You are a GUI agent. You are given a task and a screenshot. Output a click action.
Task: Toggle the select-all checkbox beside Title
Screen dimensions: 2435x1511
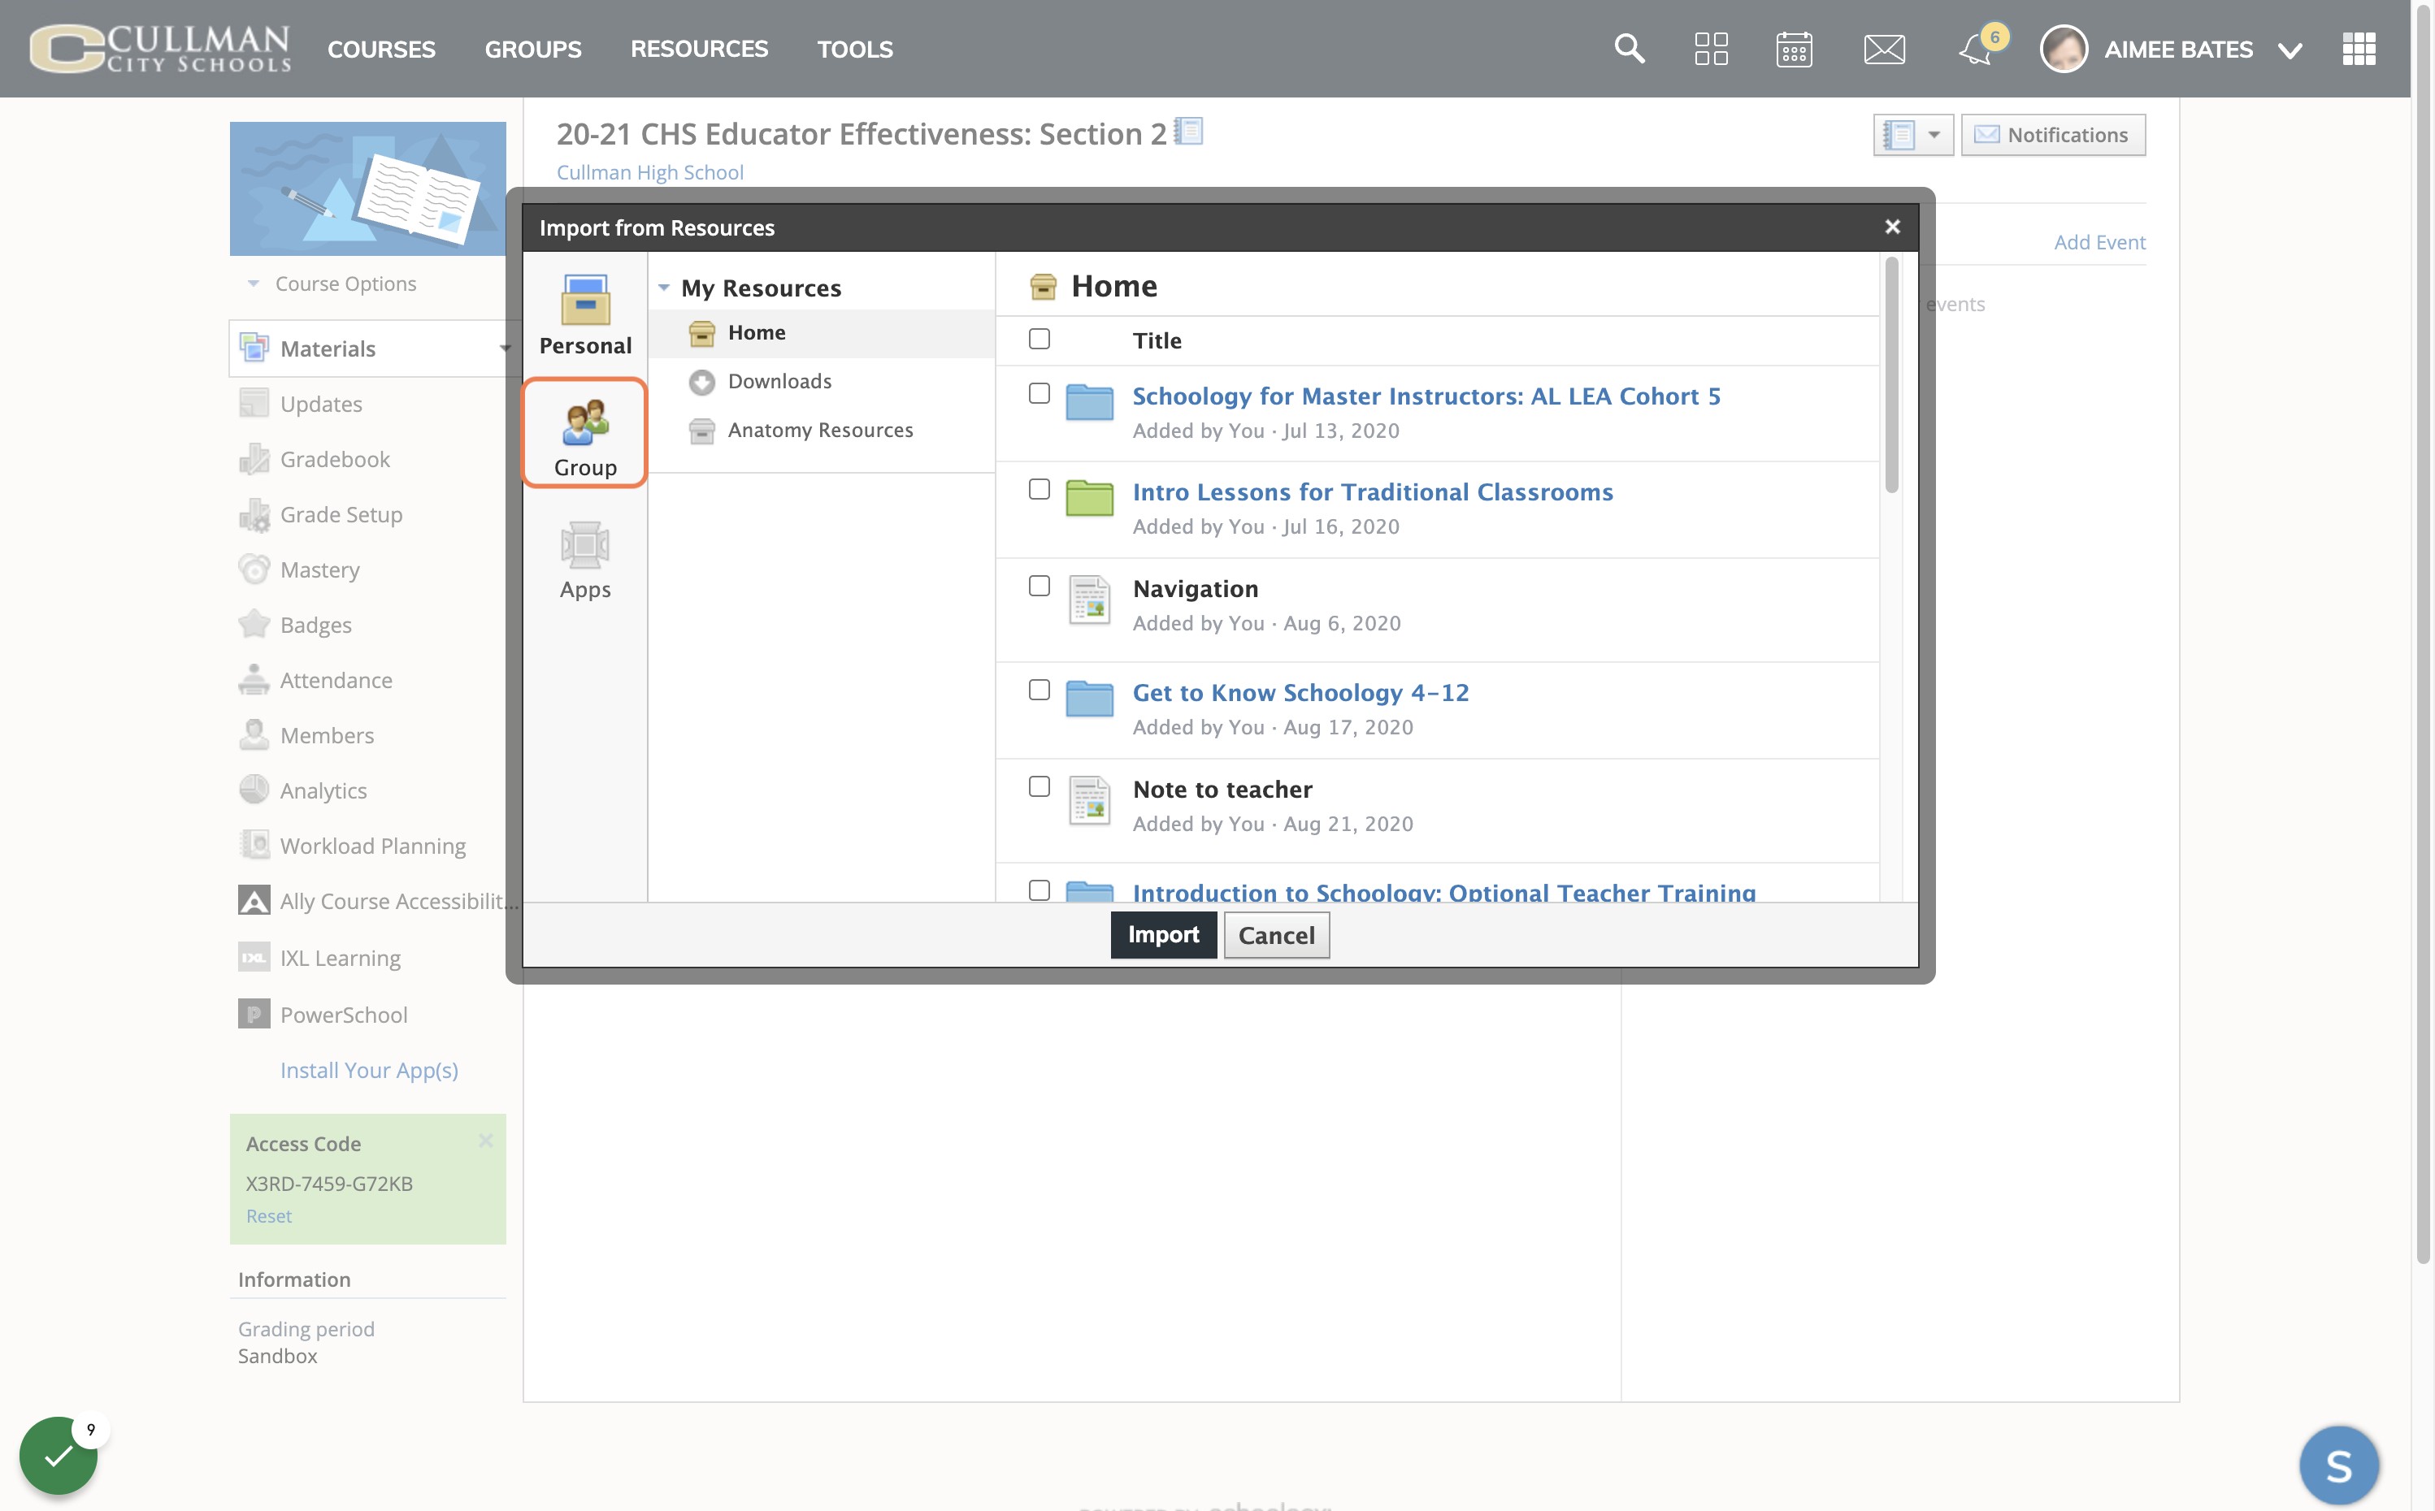point(1040,339)
